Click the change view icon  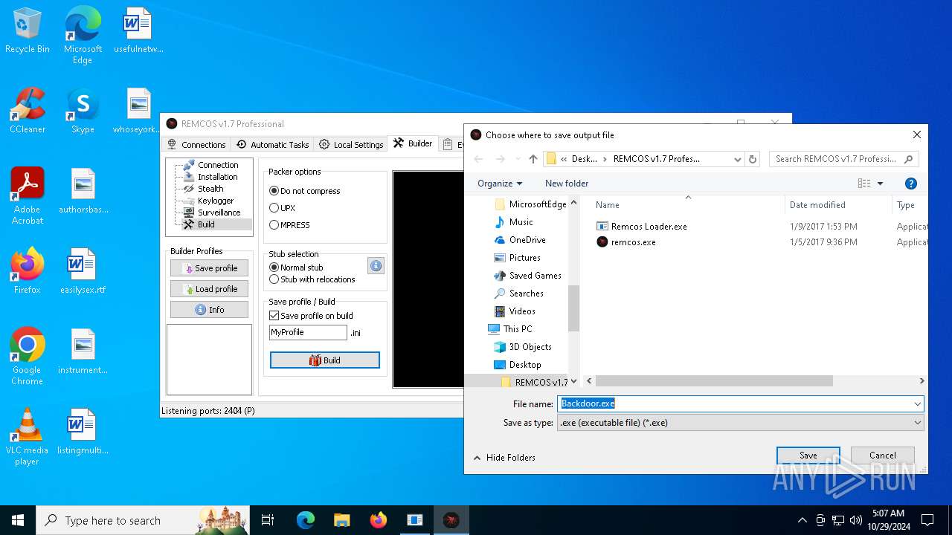point(864,184)
